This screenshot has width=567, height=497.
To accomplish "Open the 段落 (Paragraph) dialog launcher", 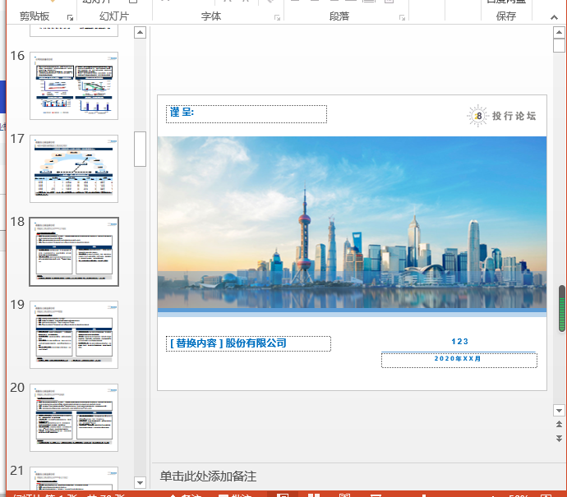I will pos(402,18).
